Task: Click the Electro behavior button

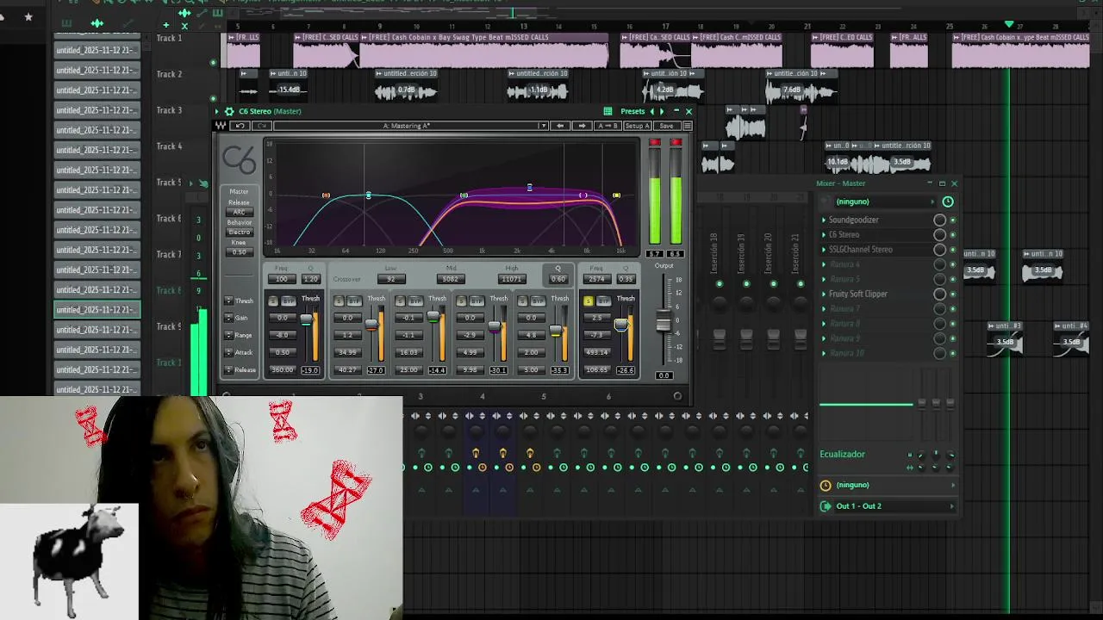Action: coord(239,232)
